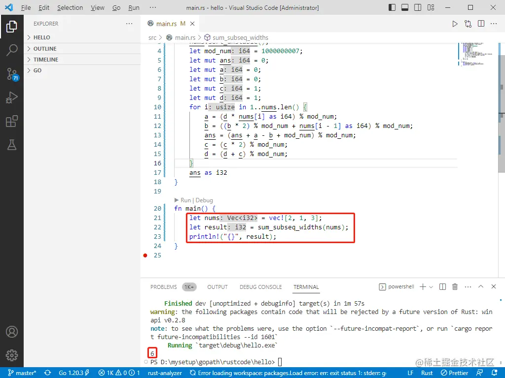Change LF end of line setting
The height and width of the screenshot is (378, 505).
410,373
